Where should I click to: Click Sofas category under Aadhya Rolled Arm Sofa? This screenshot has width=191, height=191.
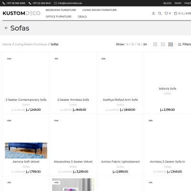120,105
